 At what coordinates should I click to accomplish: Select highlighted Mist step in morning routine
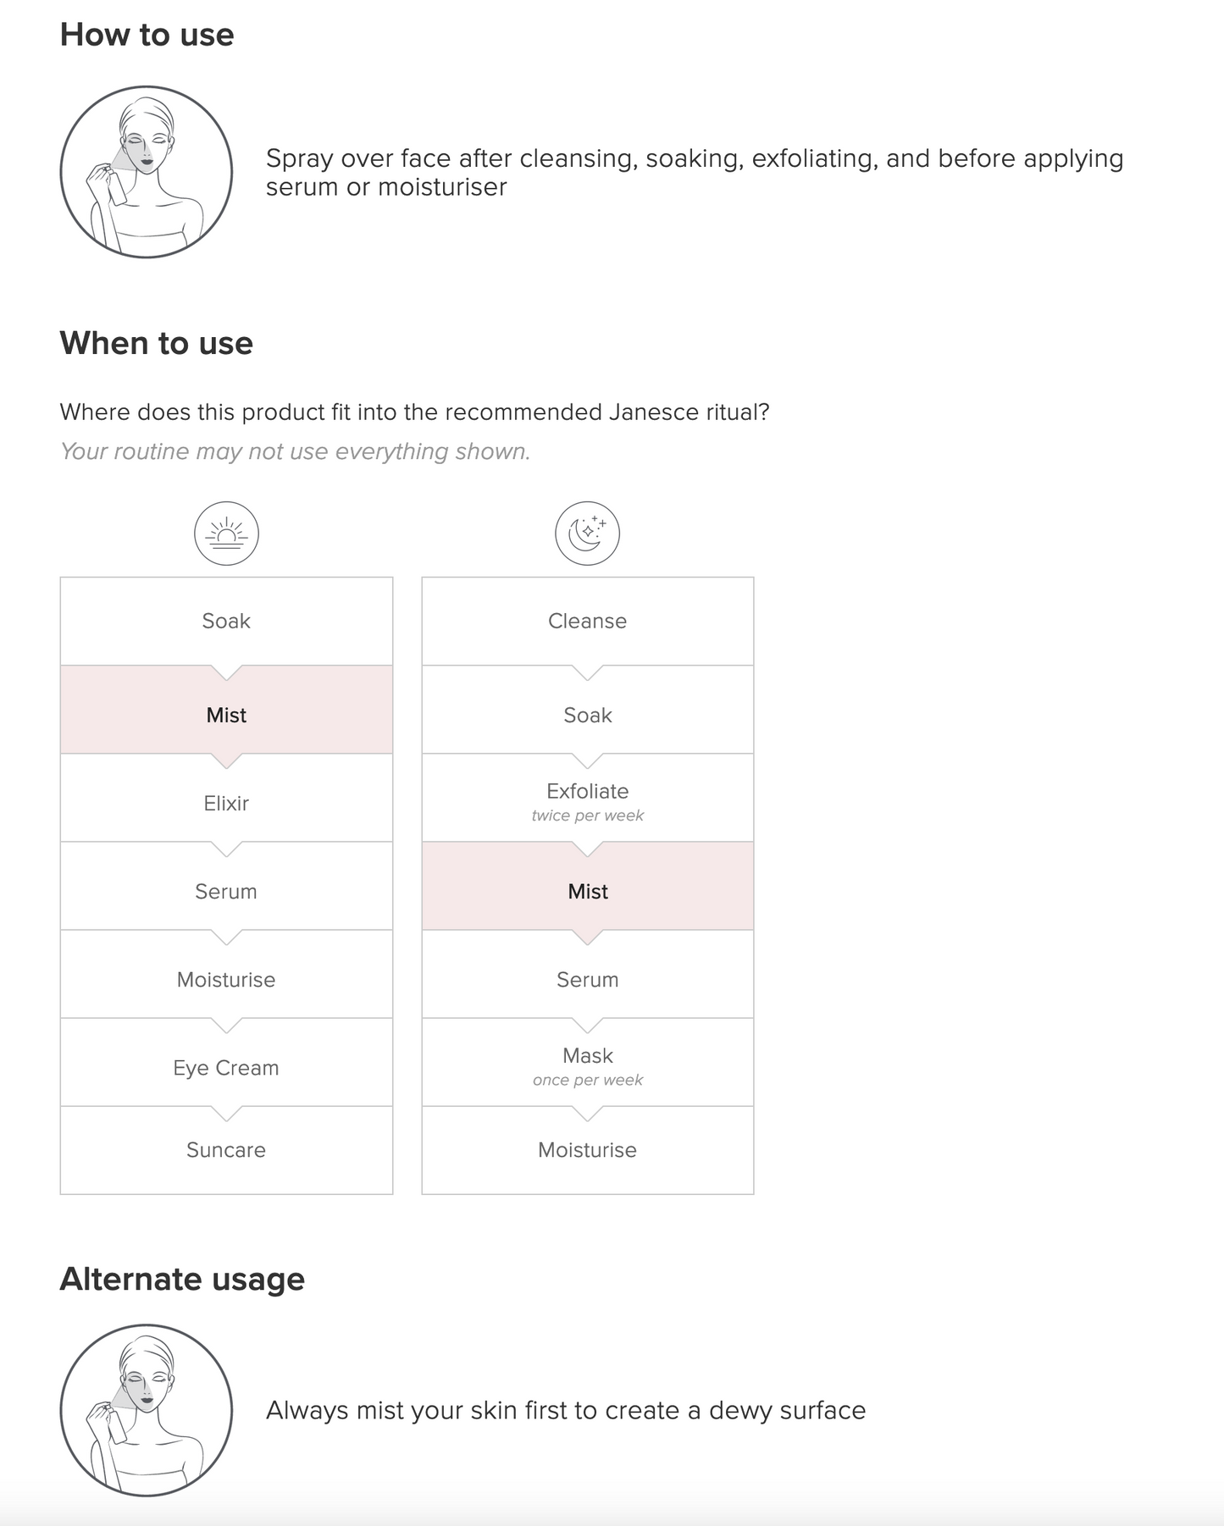226,715
